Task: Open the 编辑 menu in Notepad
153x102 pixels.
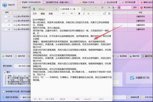Action: pyautogui.click(x=43, y=14)
